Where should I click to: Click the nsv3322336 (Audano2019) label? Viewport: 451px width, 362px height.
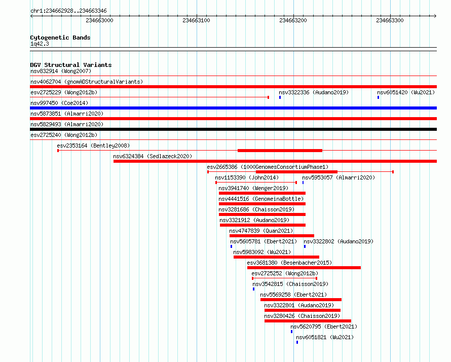click(x=314, y=92)
